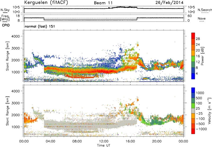Click the 'Nave' legend label
Viewport: 212px width, 147px height.
[202, 18]
